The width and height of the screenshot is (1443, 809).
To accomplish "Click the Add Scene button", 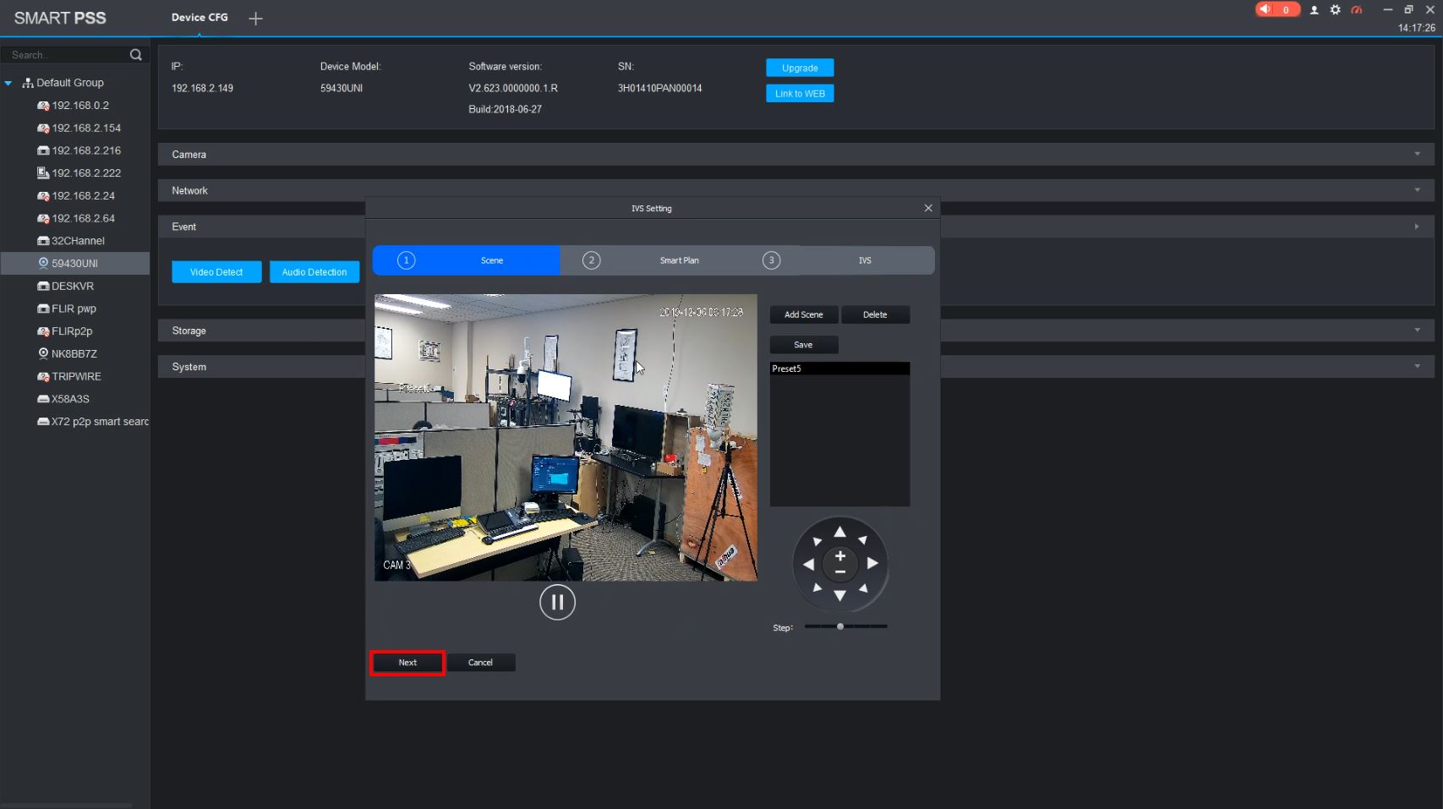I will pos(803,314).
